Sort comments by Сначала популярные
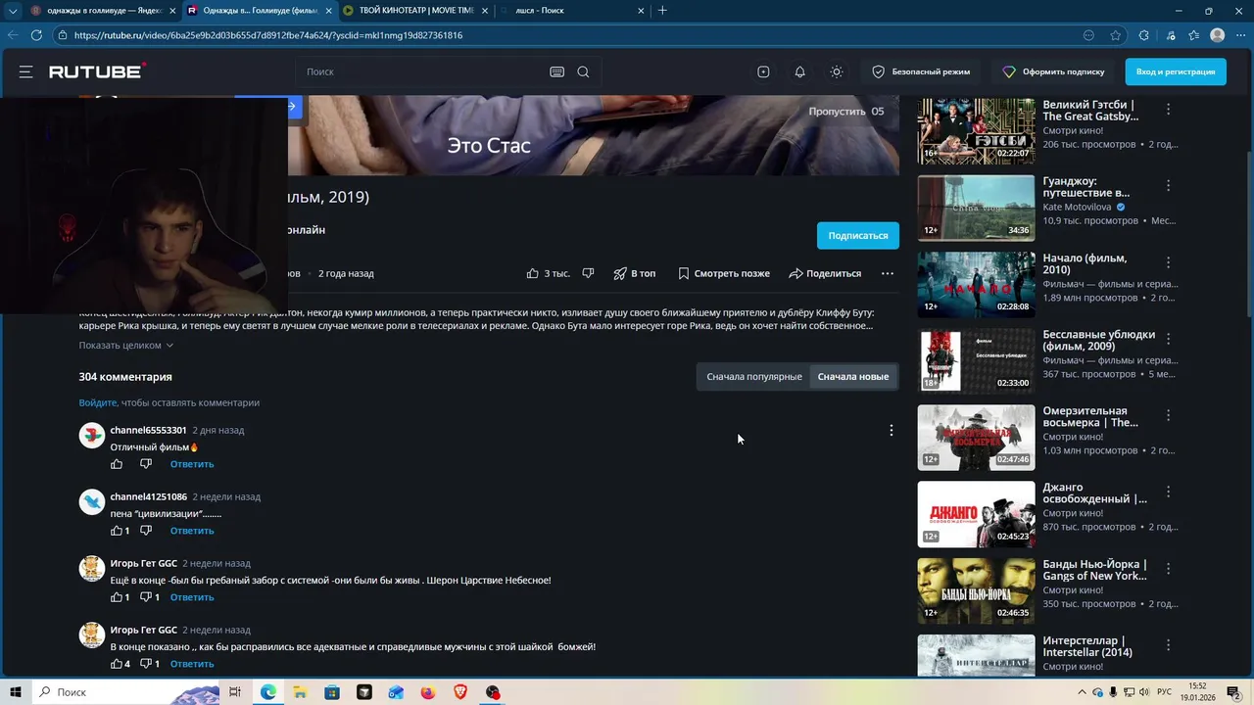 click(x=754, y=376)
